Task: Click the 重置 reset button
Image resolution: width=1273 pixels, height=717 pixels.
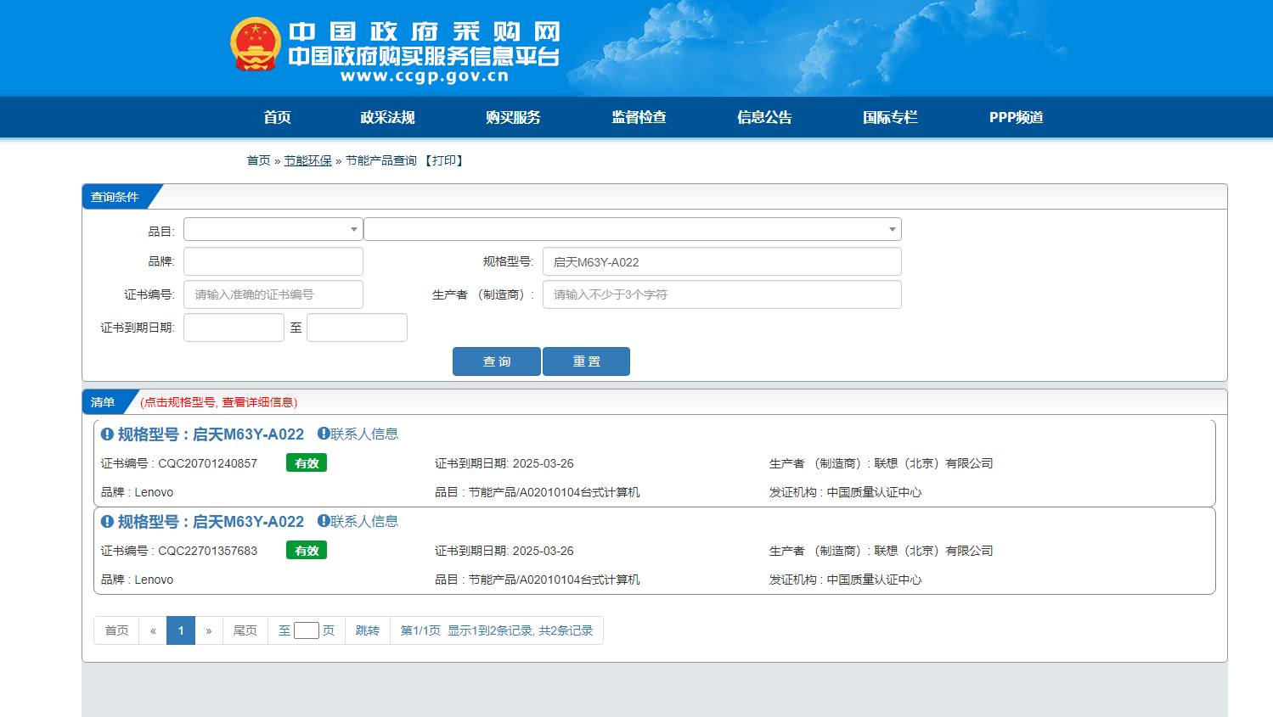Action: tap(586, 361)
